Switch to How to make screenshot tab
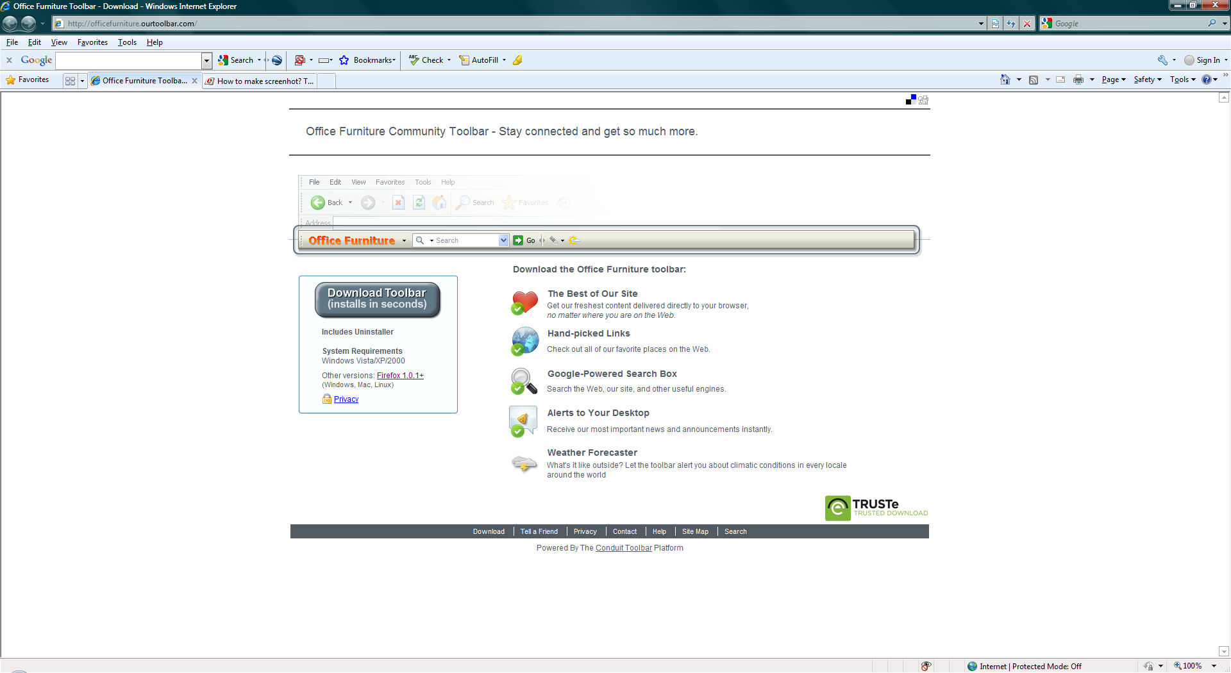Viewport: 1231px width, 673px height. click(260, 81)
